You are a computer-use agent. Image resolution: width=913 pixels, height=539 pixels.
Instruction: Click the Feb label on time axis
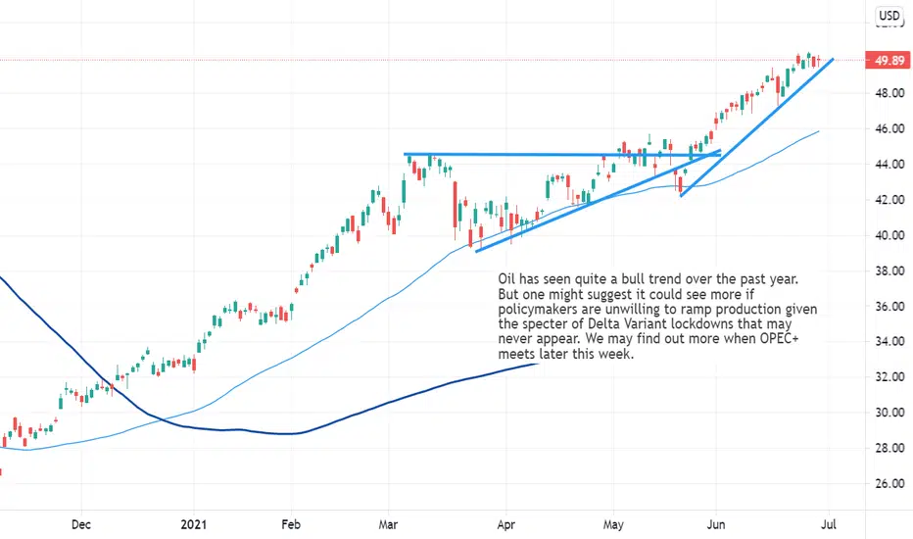pyautogui.click(x=291, y=524)
